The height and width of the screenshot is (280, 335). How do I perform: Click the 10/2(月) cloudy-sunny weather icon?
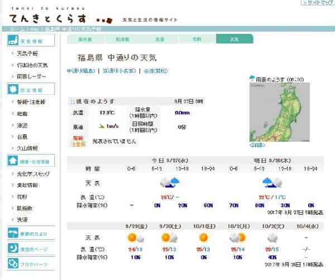(x=238, y=238)
